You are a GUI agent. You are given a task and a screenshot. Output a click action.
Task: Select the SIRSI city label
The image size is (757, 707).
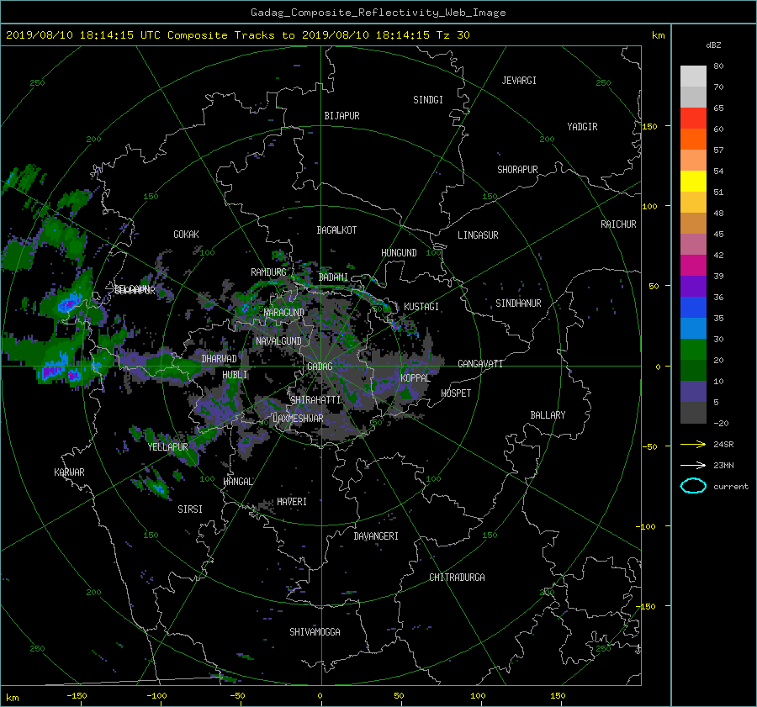coord(190,509)
